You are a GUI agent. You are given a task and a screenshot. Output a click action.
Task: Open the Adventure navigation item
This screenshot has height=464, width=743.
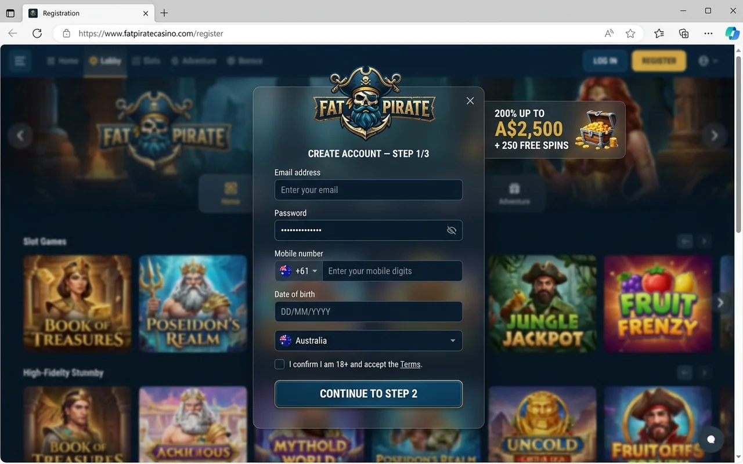(x=193, y=61)
